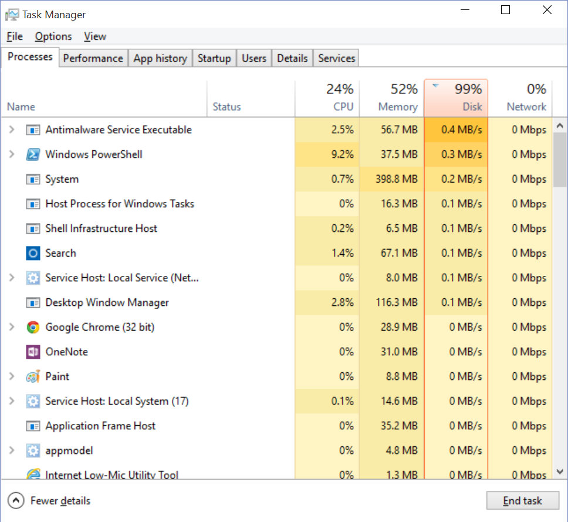Click the Paint palette icon
568x522 pixels.
pos(33,376)
